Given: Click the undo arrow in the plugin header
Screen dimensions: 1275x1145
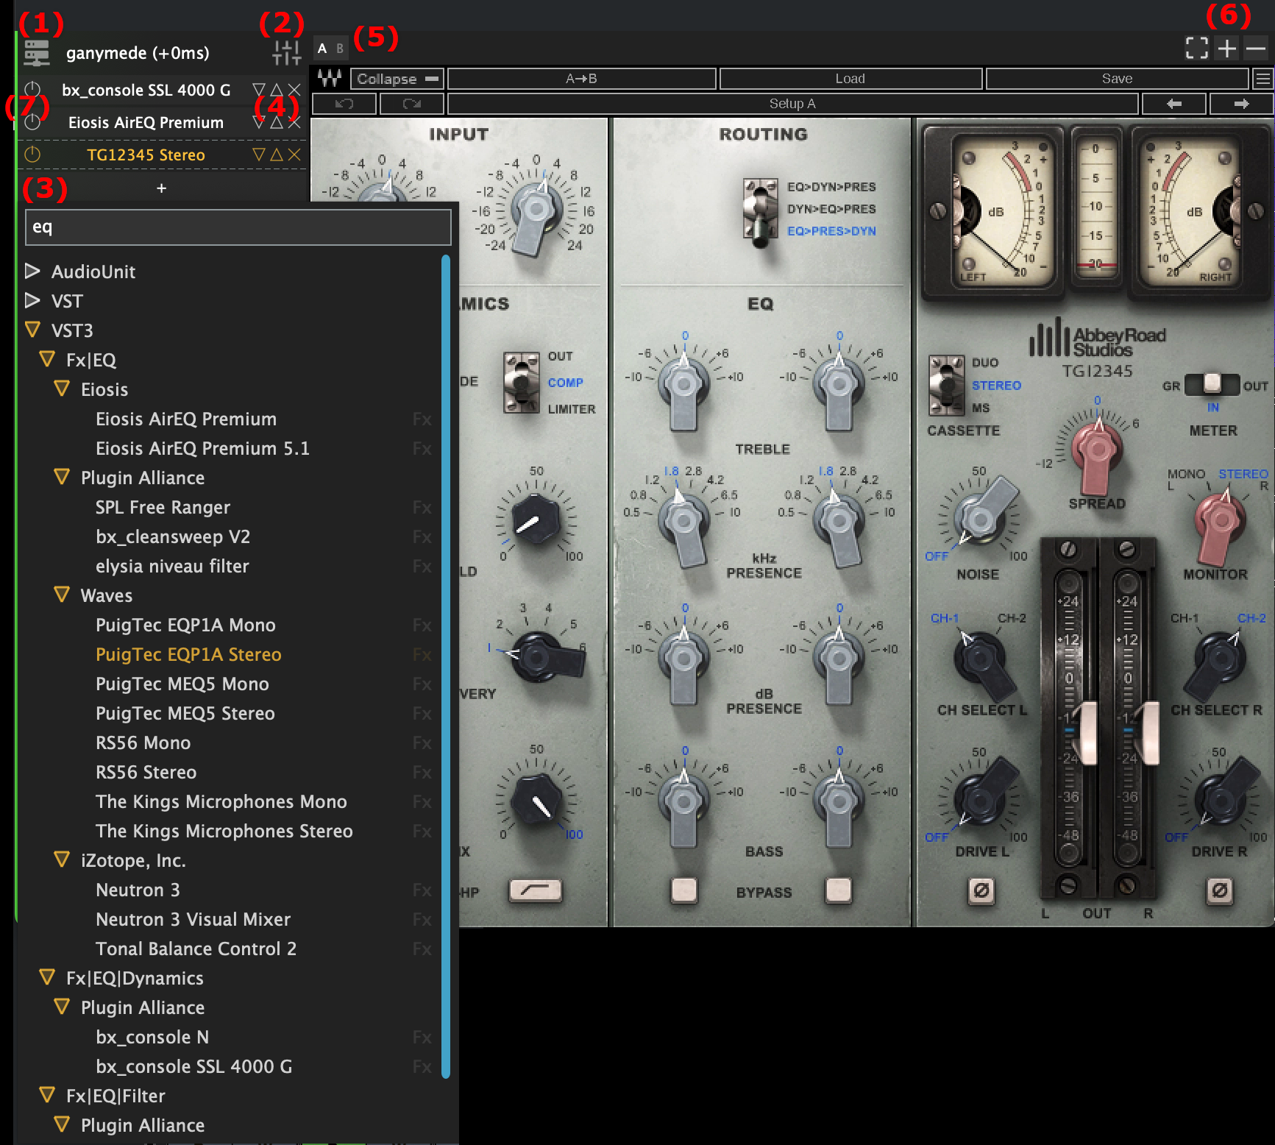Looking at the screenshot, I should 342,104.
